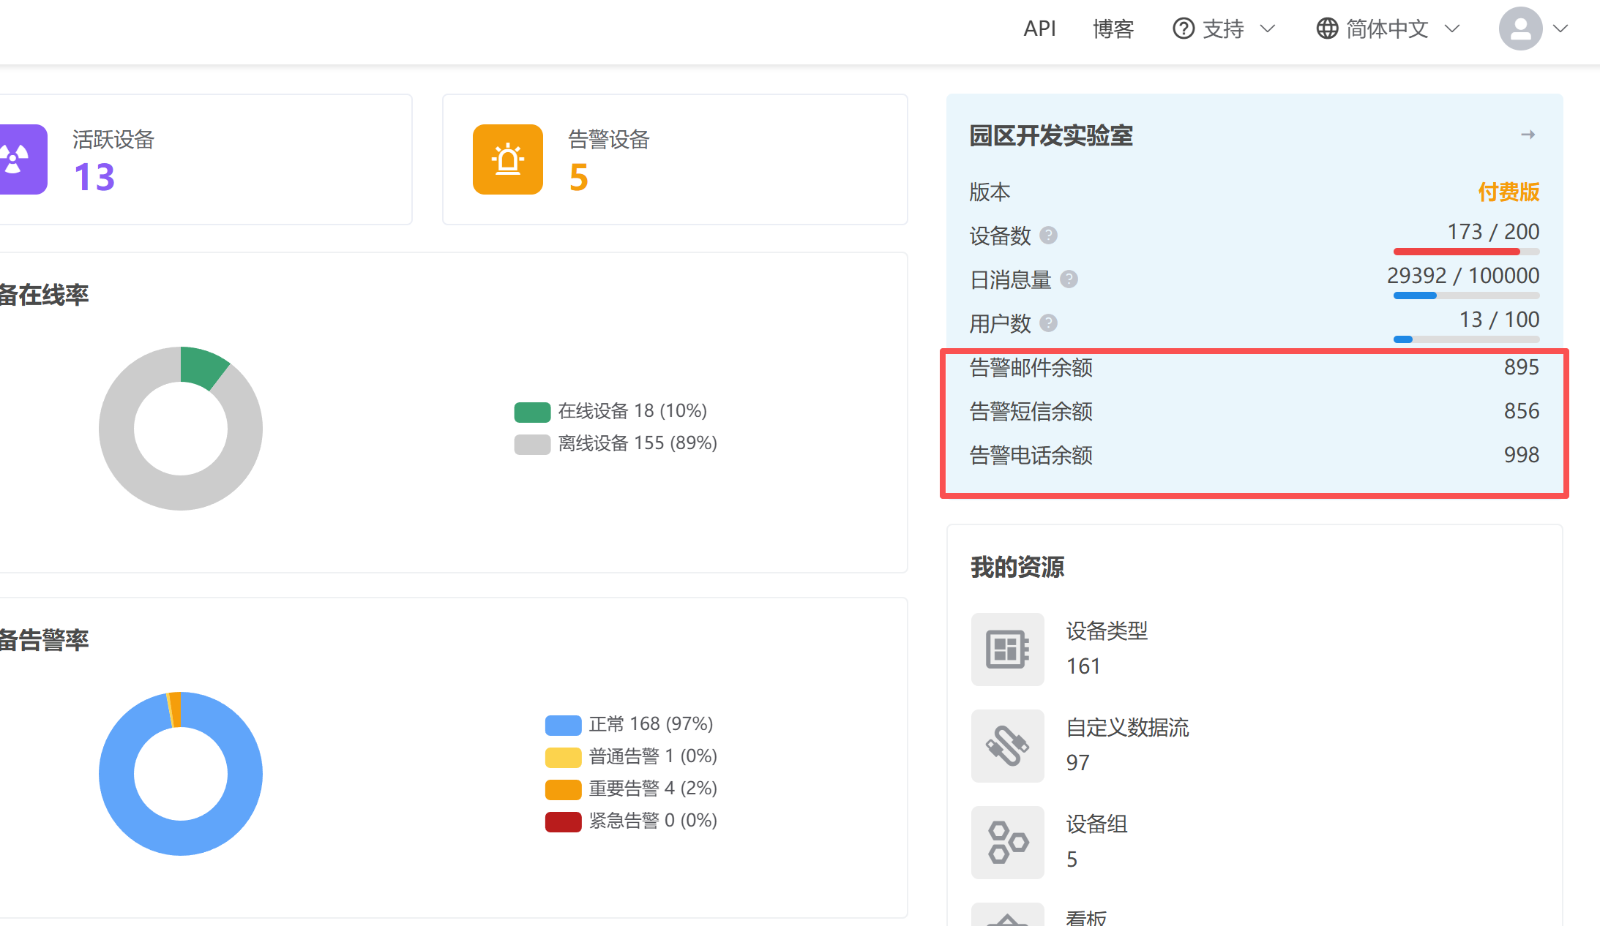Click the custom data stream icon
Image resolution: width=1600 pixels, height=926 pixels.
point(1007,746)
